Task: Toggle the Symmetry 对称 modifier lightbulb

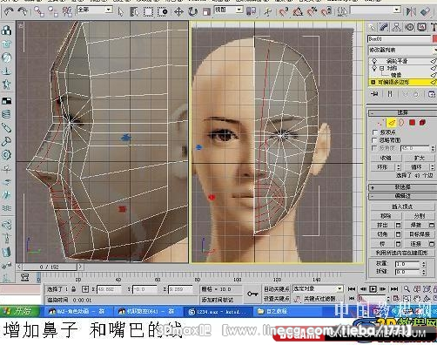Action: (x=374, y=68)
